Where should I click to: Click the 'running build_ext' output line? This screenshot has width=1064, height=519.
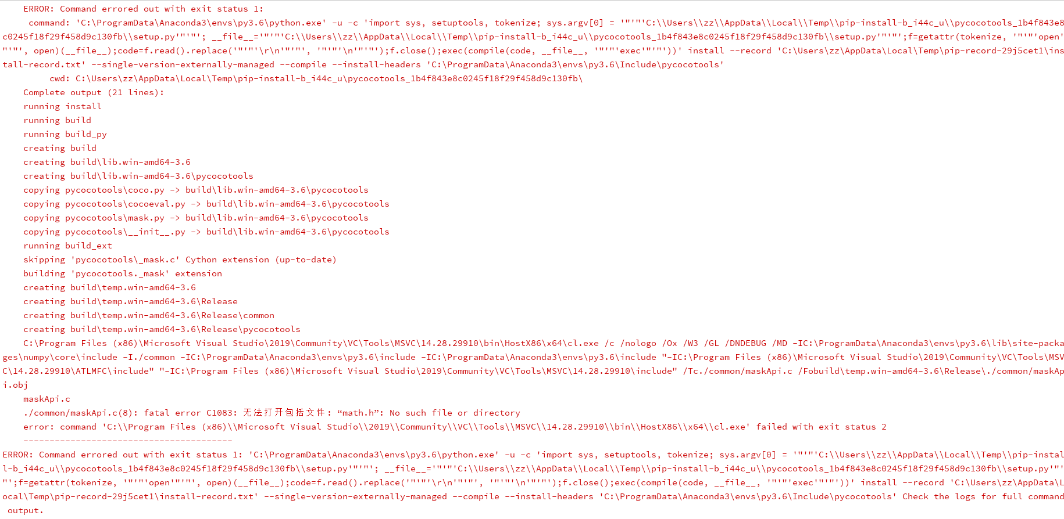pos(67,246)
